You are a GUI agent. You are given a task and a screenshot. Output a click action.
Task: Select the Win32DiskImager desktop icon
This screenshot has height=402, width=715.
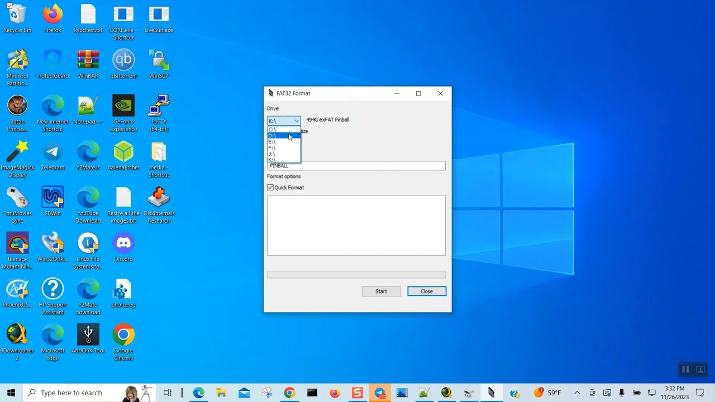point(53,247)
